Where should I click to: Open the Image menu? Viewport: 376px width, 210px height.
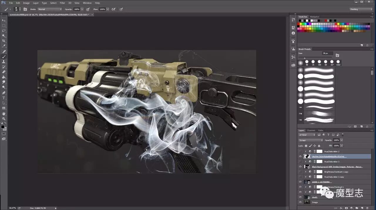(26, 3)
